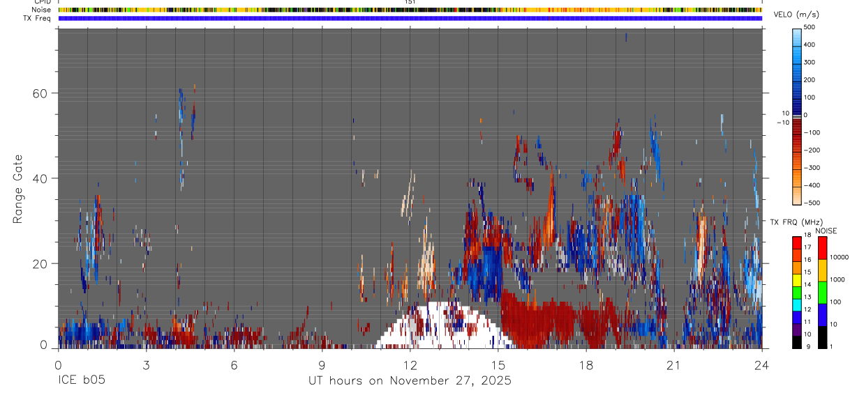Image resolution: width=857 pixels, height=395 pixels.
Task: Click the "9" hour tick on the time axis
Action: (322, 364)
